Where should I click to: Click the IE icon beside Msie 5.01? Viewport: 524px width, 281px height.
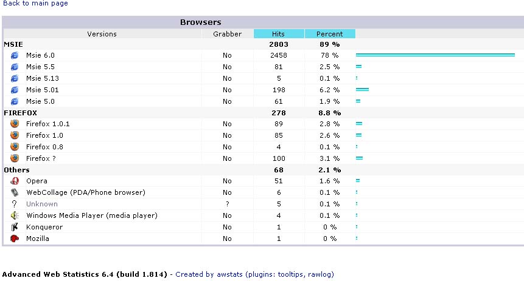tap(15, 90)
